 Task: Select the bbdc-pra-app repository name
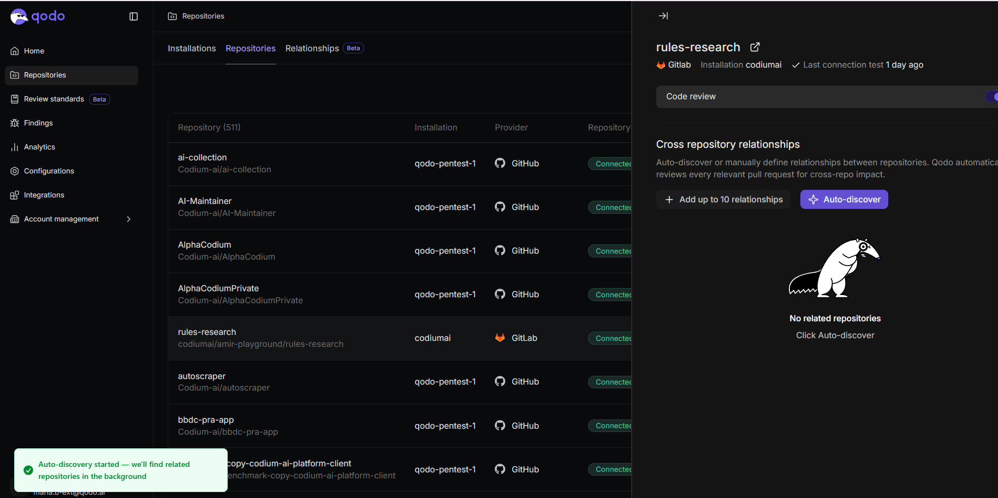tap(206, 420)
